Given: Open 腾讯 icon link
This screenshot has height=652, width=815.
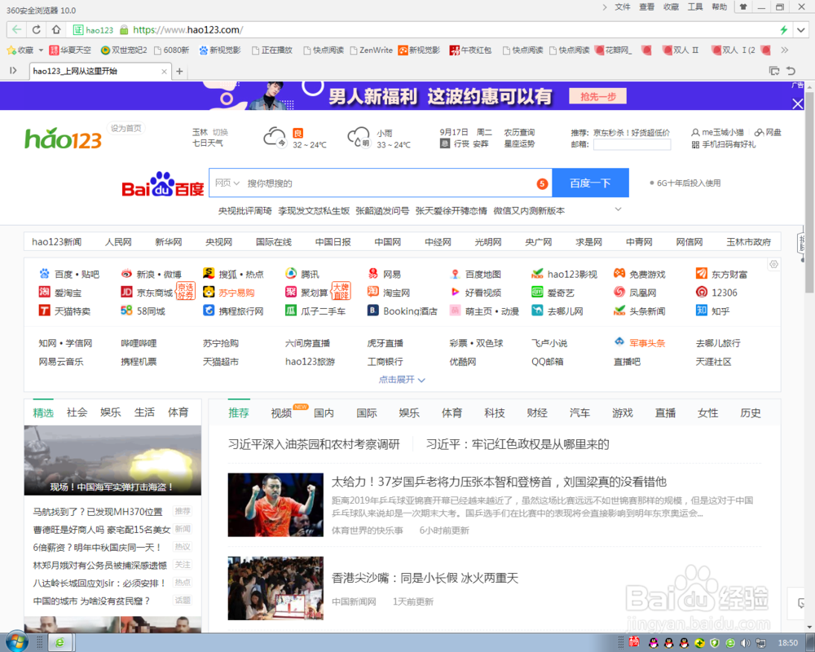Looking at the screenshot, I should coord(291,274).
